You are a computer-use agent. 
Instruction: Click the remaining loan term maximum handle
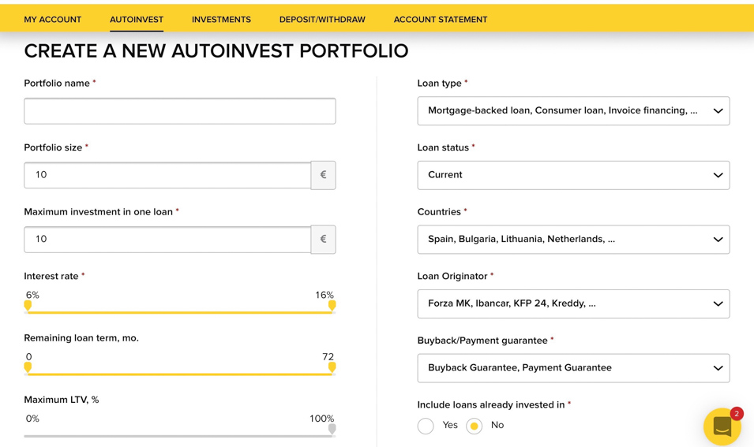click(332, 367)
